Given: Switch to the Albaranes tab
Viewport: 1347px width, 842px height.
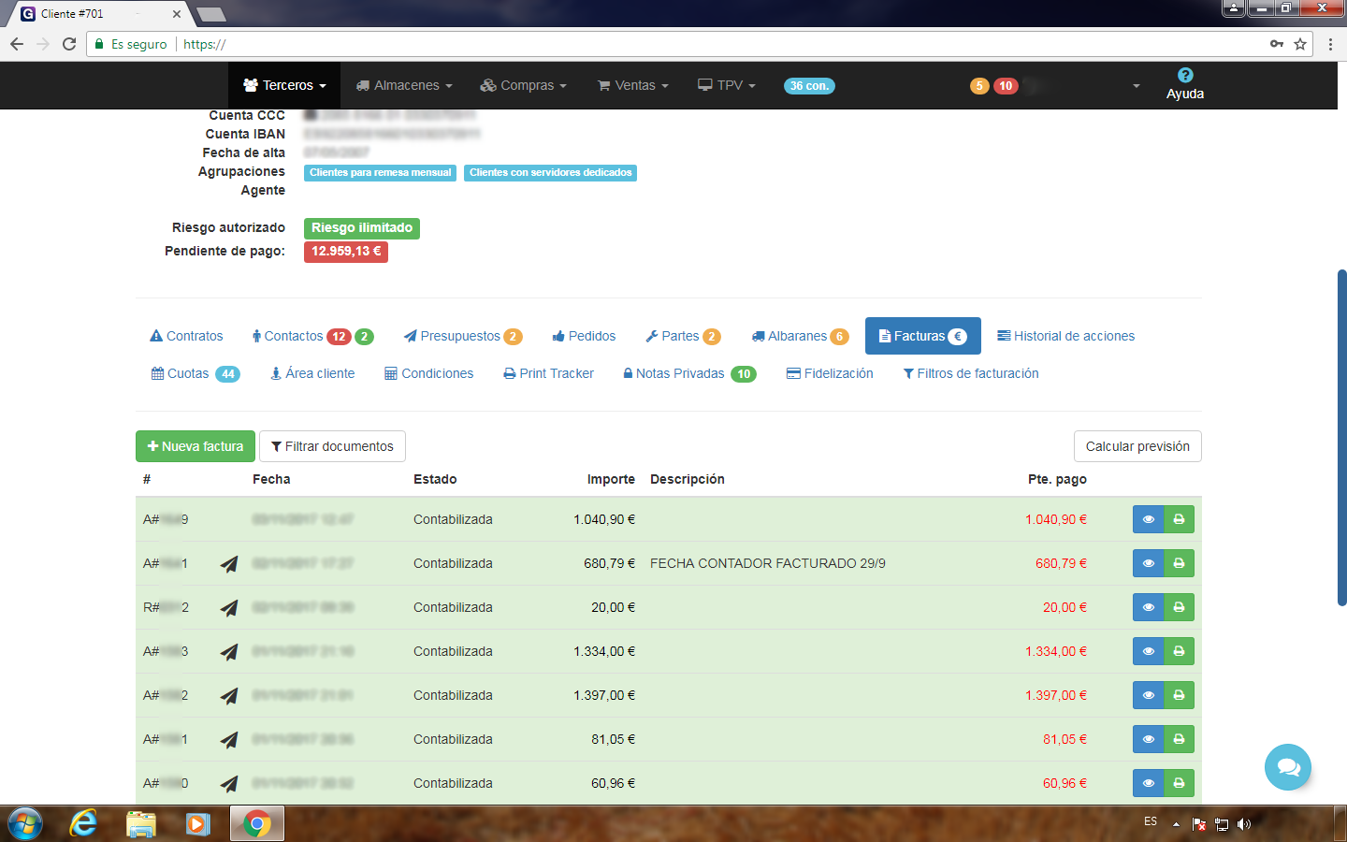Looking at the screenshot, I should tap(799, 336).
